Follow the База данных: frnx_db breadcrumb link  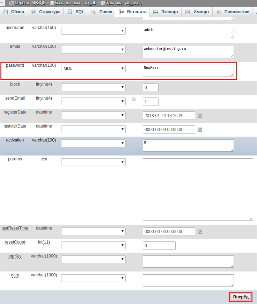(76, 3)
